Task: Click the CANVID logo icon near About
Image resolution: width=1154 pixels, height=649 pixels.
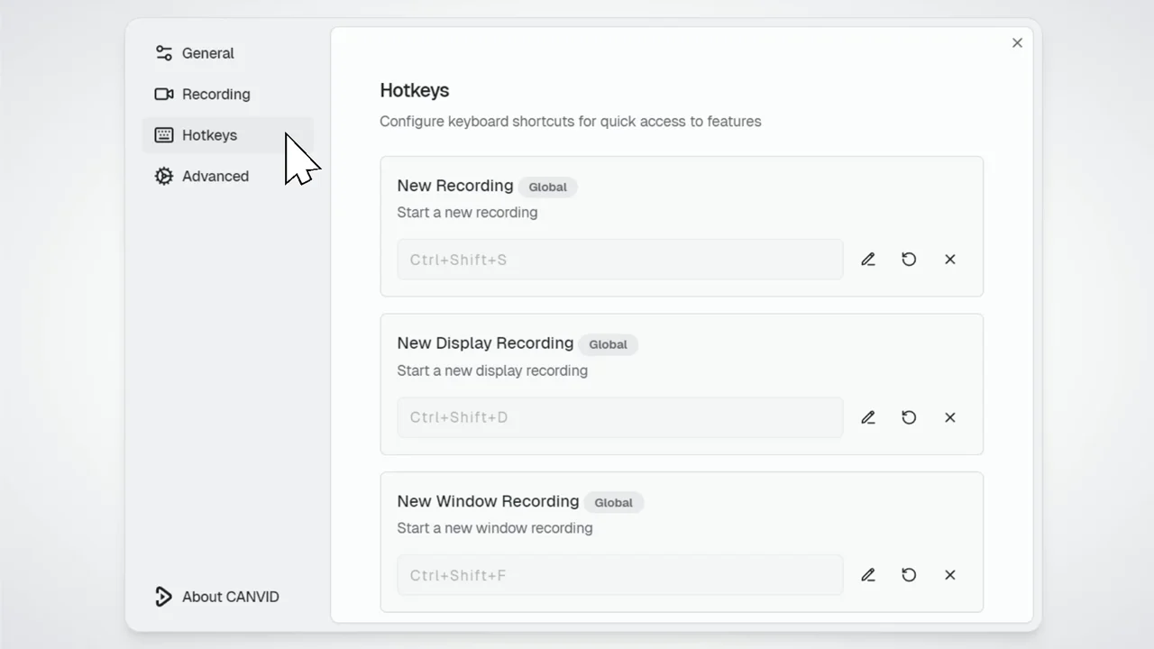Action: click(163, 596)
